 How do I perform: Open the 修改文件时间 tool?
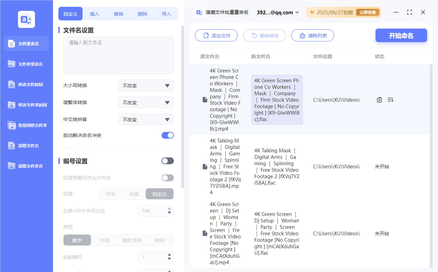(26, 84)
